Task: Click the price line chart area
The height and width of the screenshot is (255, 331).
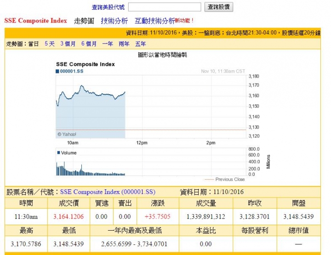Action: (x=151, y=107)
